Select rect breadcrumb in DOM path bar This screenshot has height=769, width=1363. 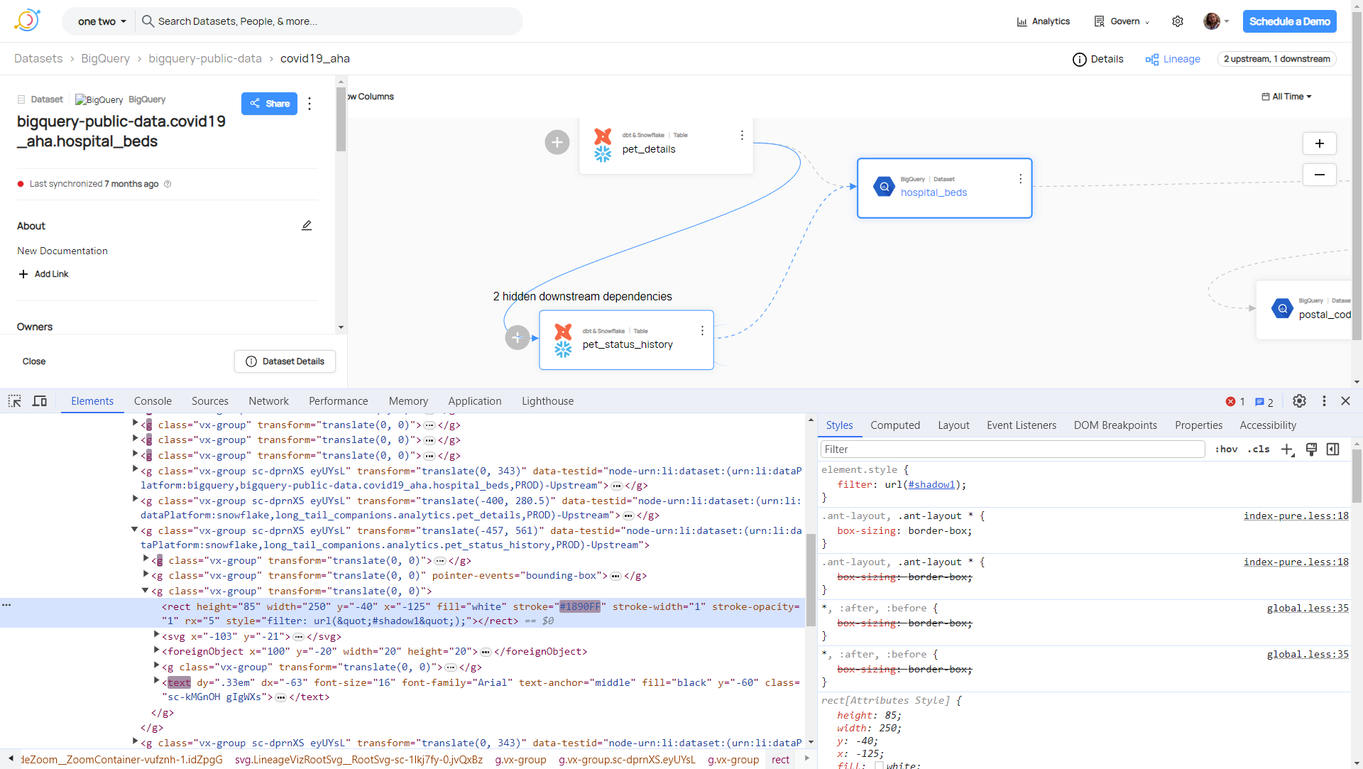[780, 760]
